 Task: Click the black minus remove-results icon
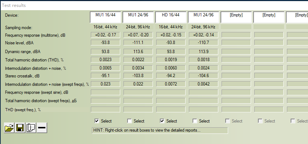point(42,128)
